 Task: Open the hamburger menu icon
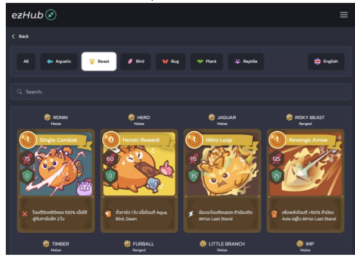tap(343, 15)
